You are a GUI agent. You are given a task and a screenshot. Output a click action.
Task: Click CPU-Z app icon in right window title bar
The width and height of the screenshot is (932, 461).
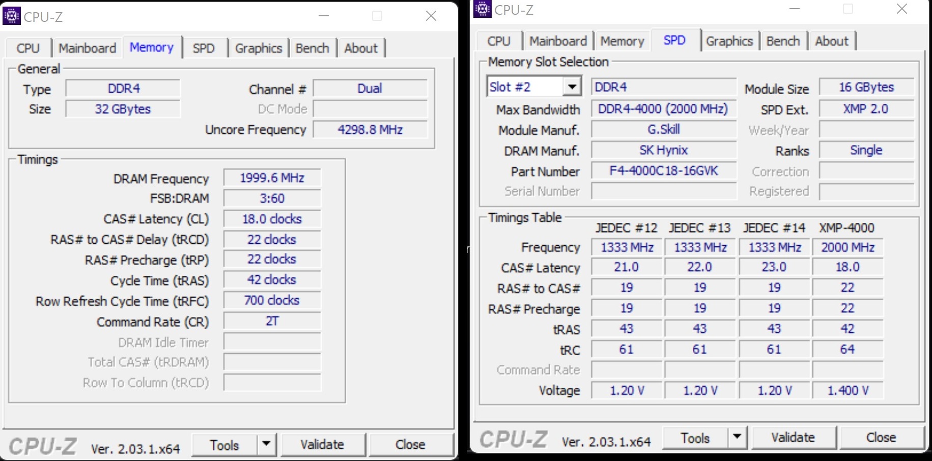(482, 9)
